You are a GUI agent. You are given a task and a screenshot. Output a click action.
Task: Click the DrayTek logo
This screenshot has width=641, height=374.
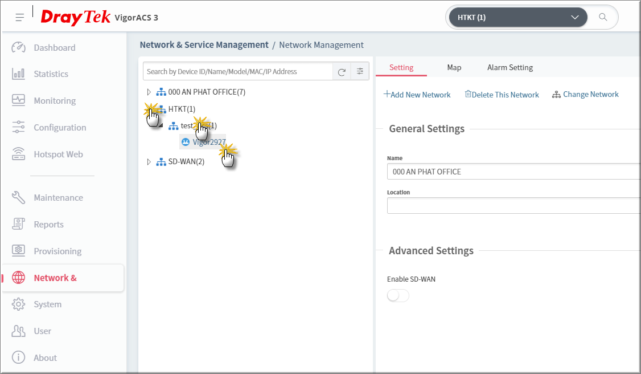(x=76, y=17)
